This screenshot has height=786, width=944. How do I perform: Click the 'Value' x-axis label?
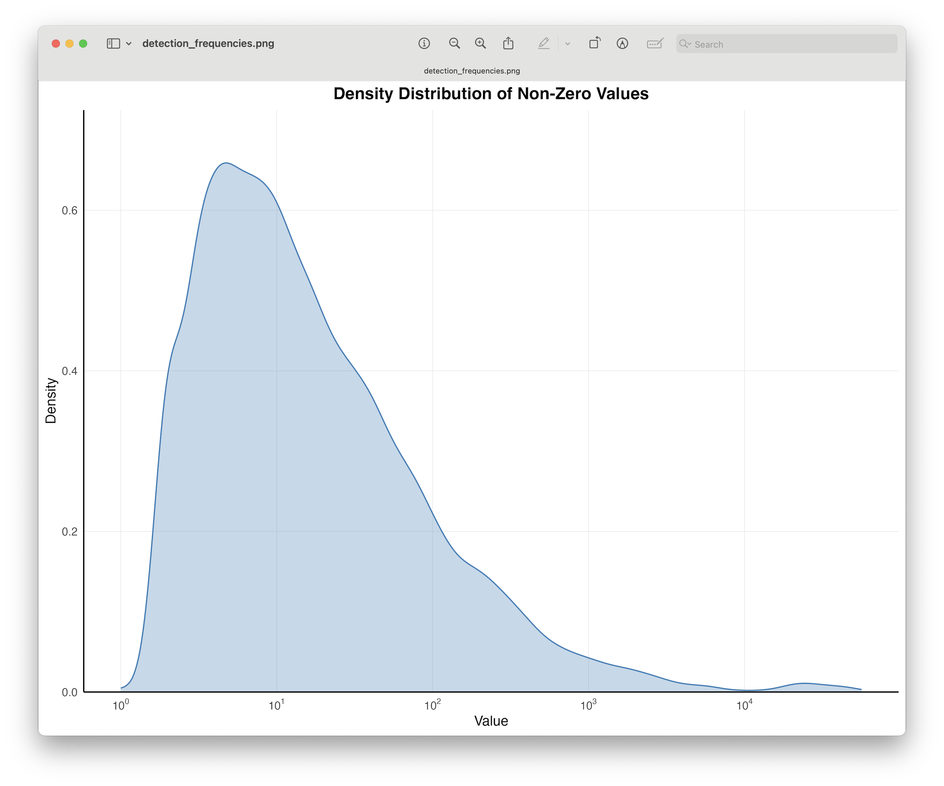(x=491, y=721)
